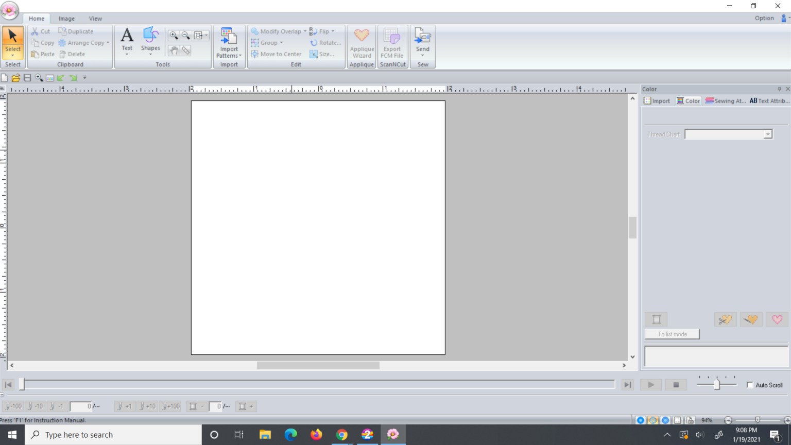Screen dimensions: 791x445
Task: Open the Applique Wizard
Action: coord(362,43)
